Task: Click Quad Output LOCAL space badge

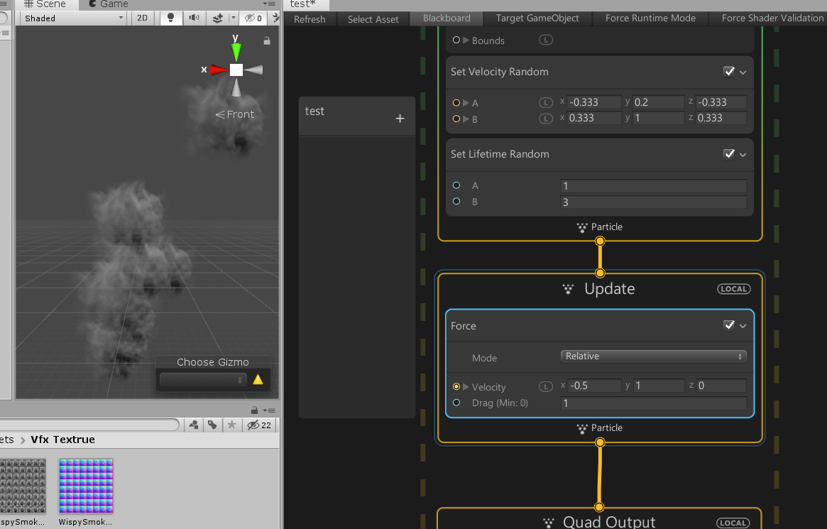Action: (x=733, y=523)
